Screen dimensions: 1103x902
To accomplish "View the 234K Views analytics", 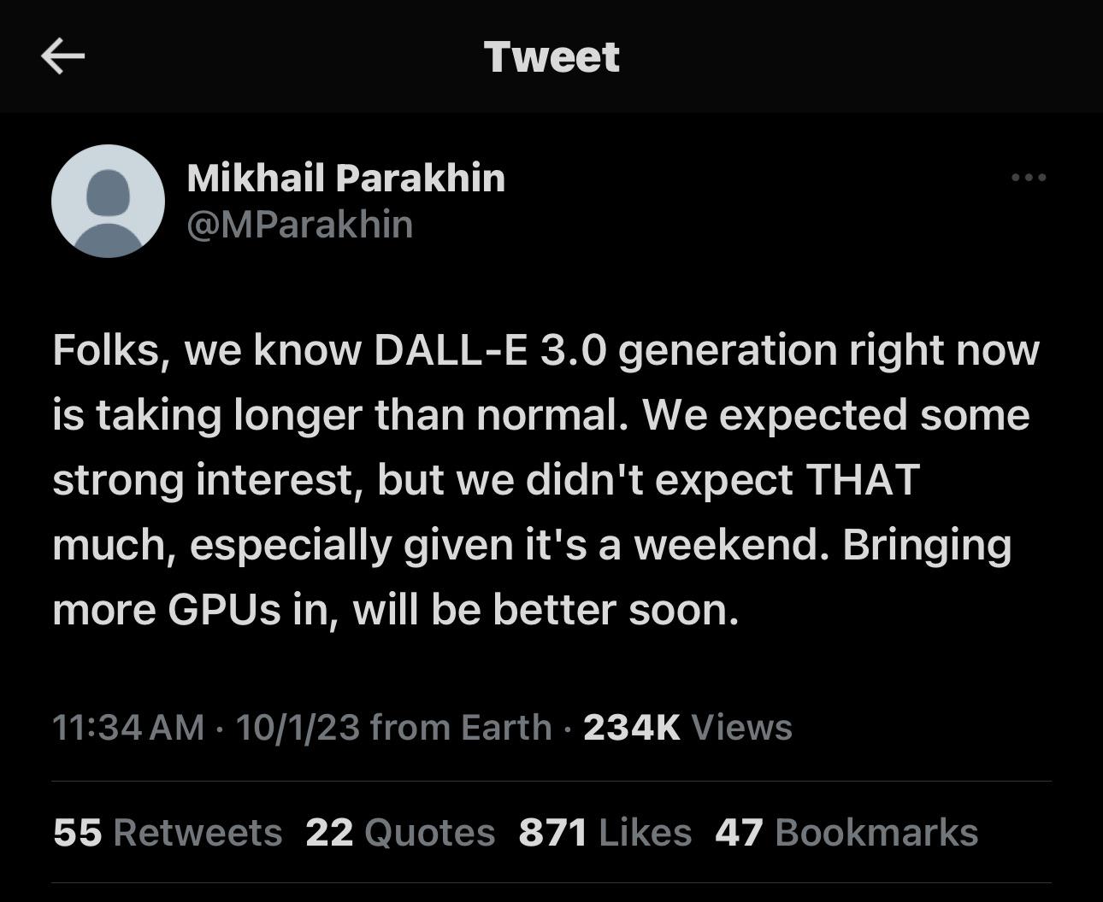I will (687, 728).
